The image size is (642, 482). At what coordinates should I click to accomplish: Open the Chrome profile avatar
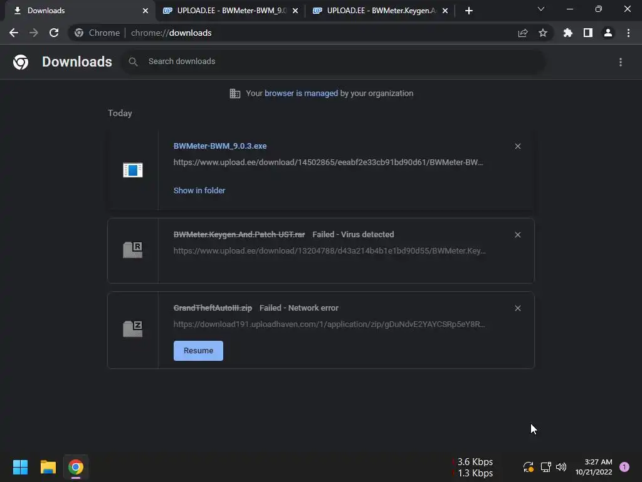(608, 33)
